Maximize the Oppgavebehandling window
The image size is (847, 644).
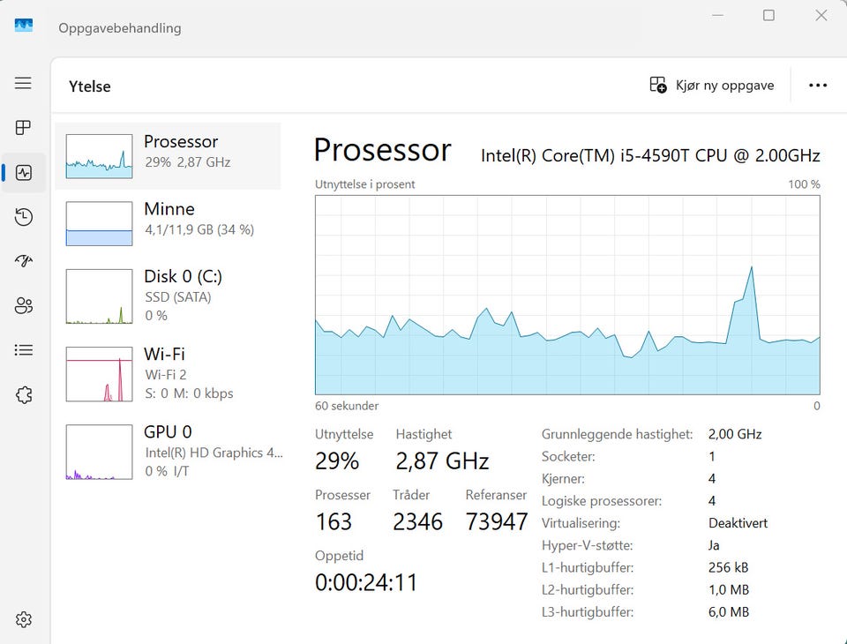tap(768, 15)
